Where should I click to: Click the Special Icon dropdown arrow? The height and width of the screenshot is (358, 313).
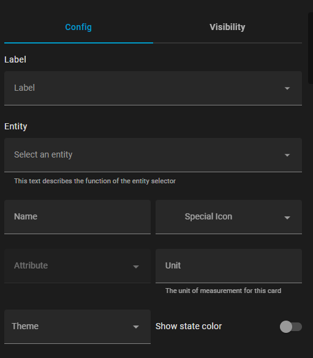click(287, 218)
